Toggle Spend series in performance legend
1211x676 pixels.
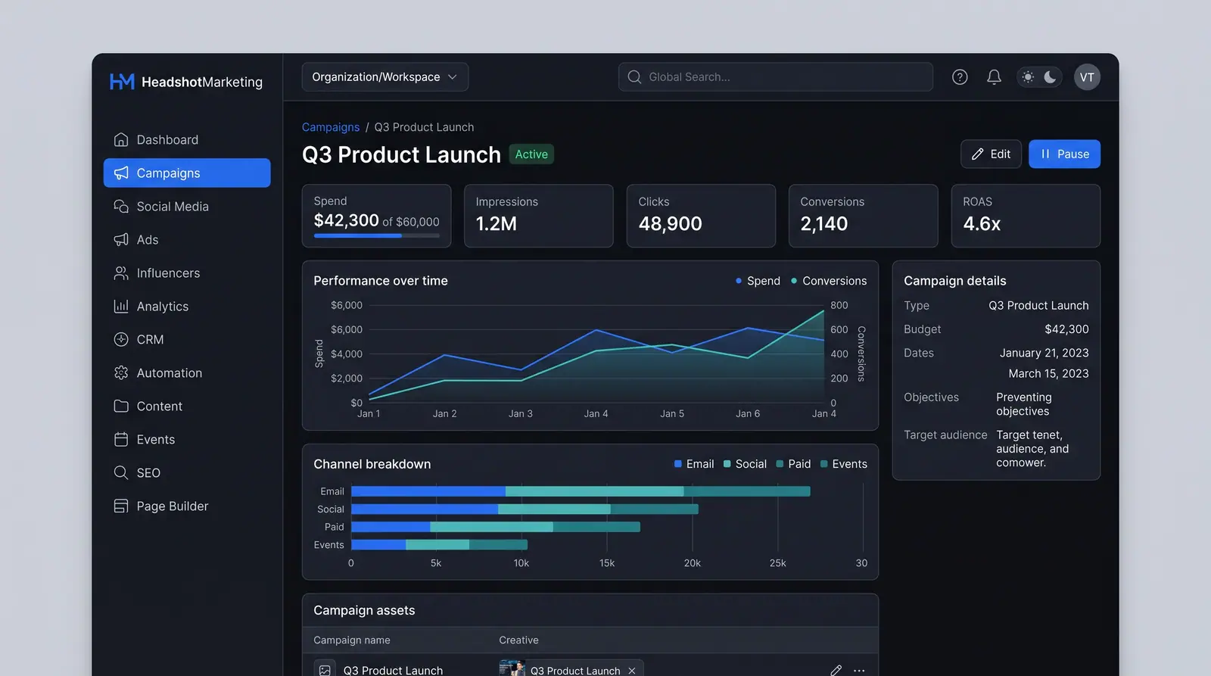click(758, 280)
